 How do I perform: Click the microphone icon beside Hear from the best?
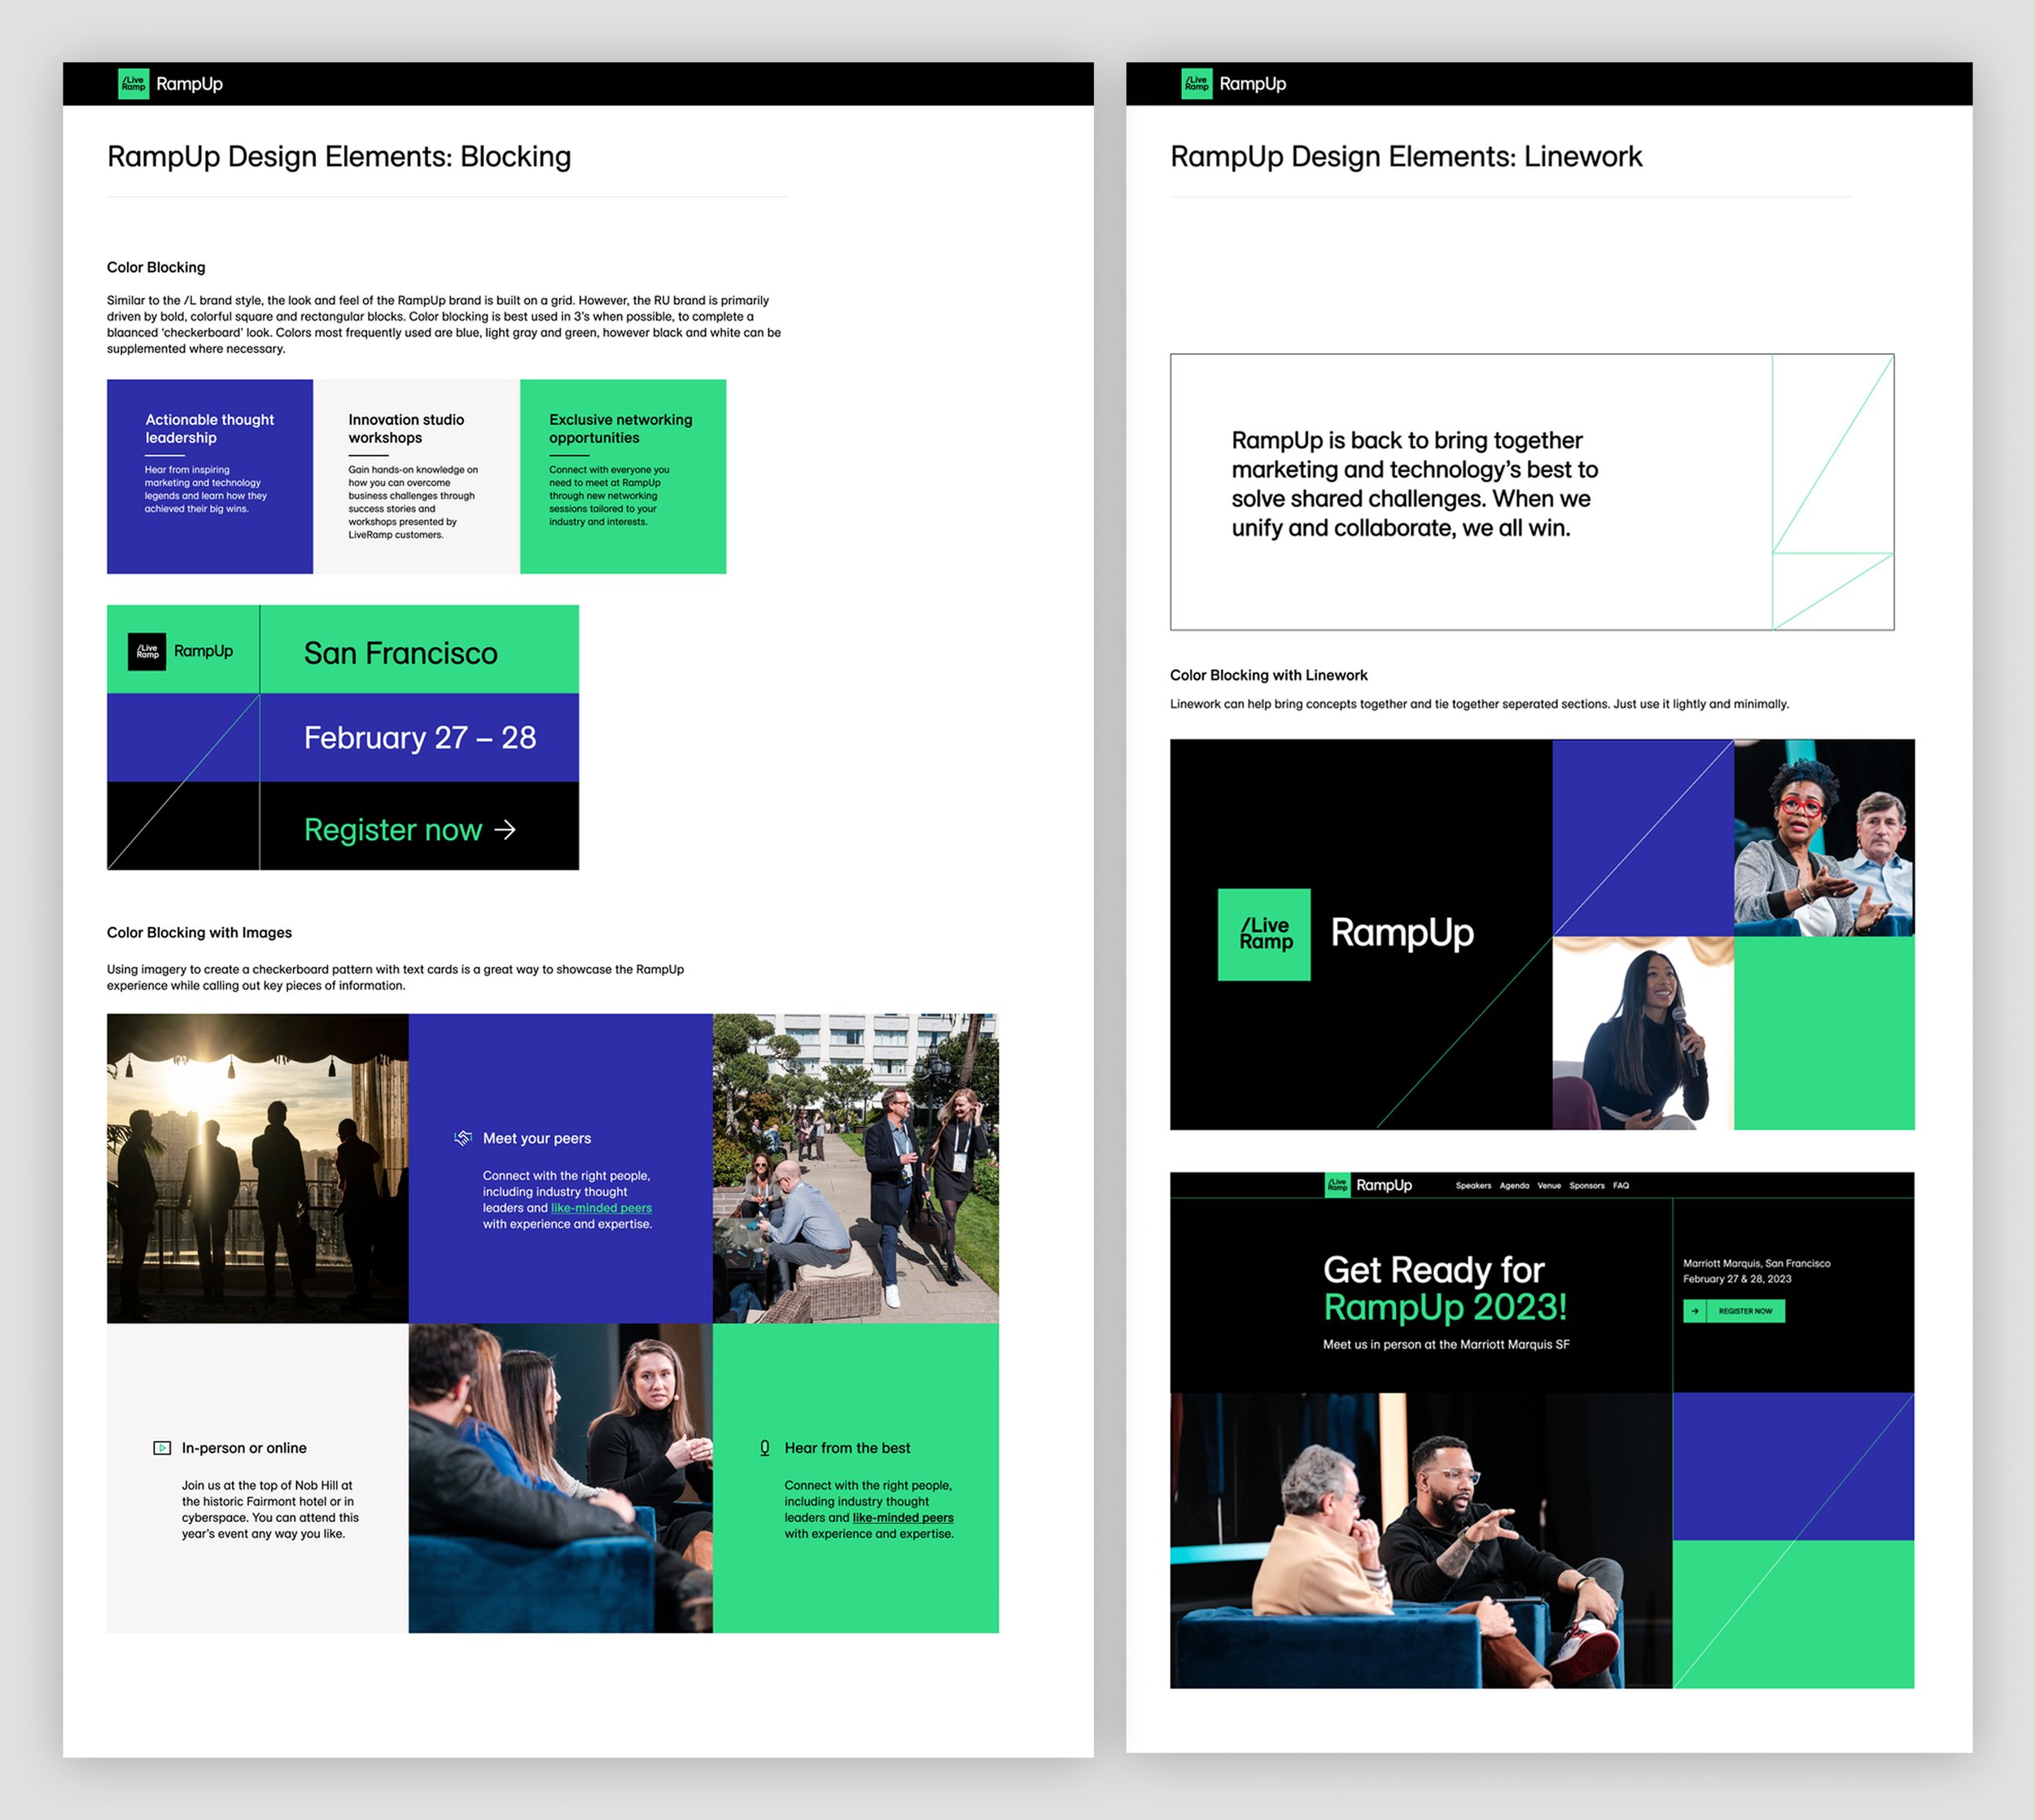pos(765,1448)
